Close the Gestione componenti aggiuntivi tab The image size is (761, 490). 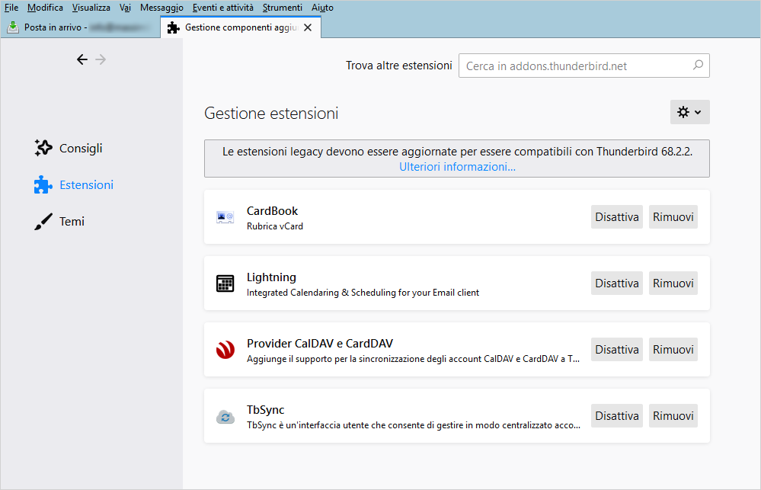308,27
